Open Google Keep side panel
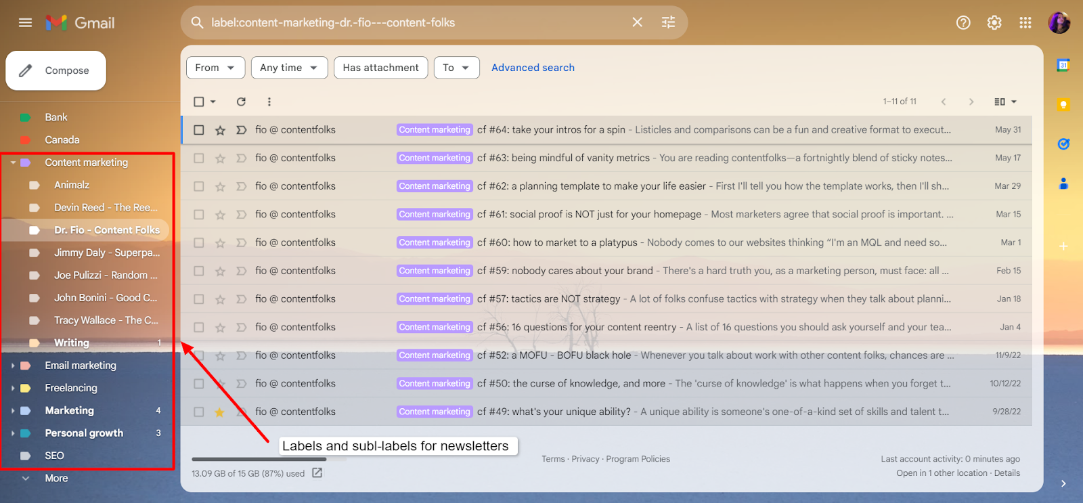The width and height of the screenshot is (1083, 503). click(x=1063, y=104)
